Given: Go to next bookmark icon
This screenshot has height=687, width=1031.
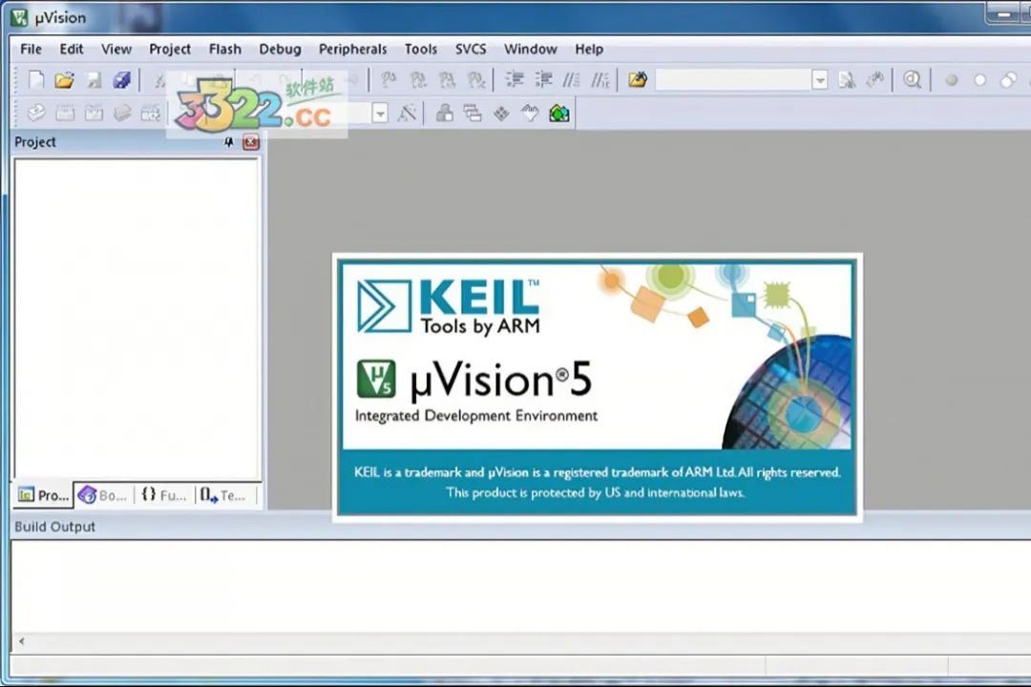Looking at the screenshot, I should [x=447, y=80].
